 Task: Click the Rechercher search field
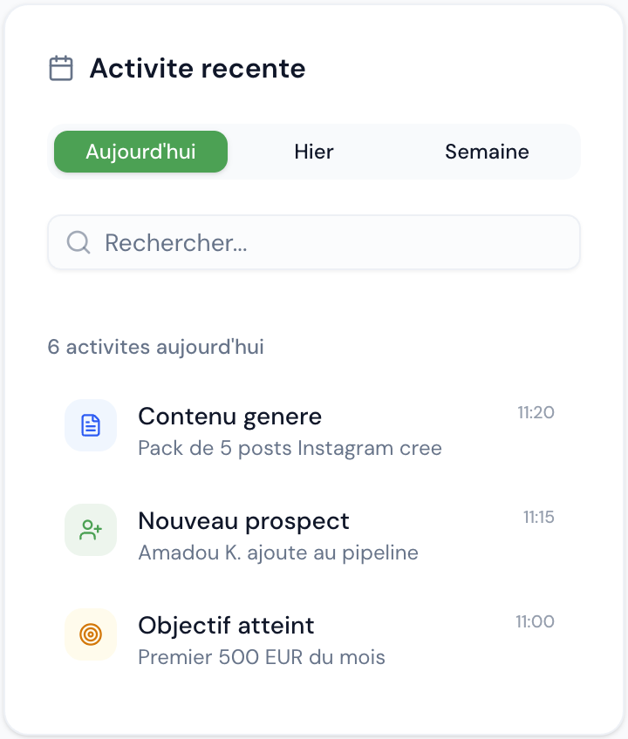point(314,242)
